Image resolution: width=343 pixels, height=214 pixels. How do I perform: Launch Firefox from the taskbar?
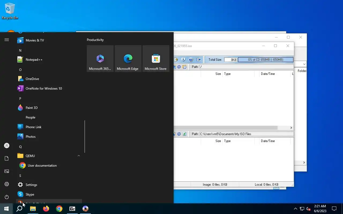click(x=46, y=209)
